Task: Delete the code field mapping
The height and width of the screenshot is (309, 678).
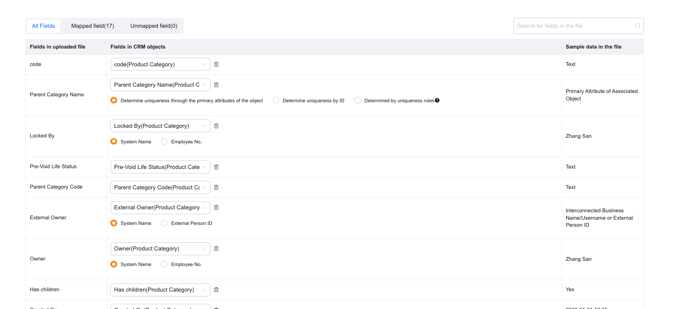Action: [x=216, y=64]
